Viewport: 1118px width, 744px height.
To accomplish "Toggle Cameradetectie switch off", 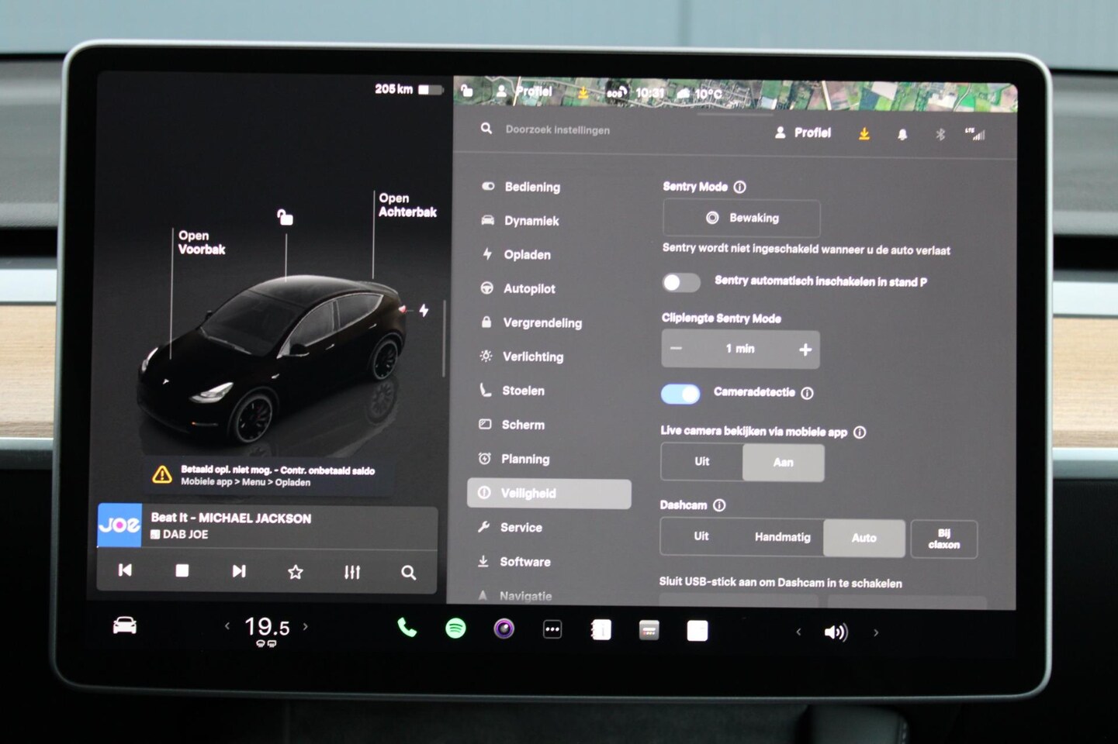I will [x=680, y=394].
